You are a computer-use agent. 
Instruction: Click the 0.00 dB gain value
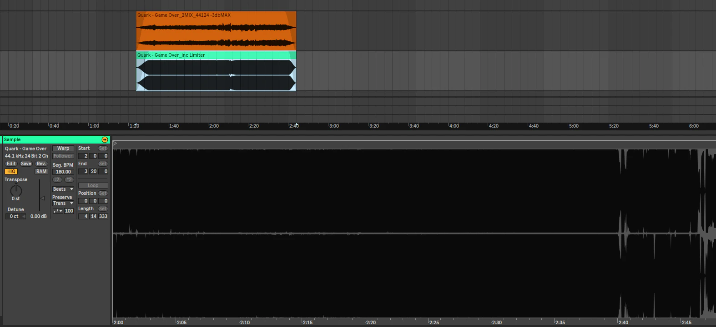[39, 216]
